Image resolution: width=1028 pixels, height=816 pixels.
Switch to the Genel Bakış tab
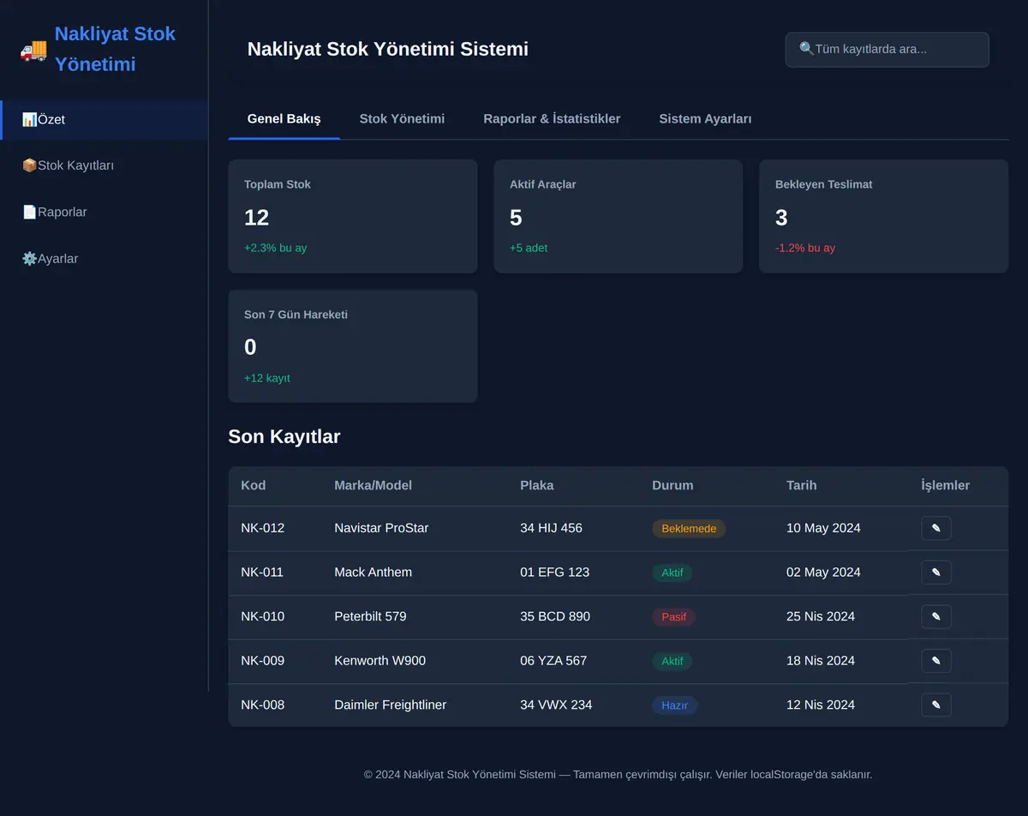(x=284, y=119)
